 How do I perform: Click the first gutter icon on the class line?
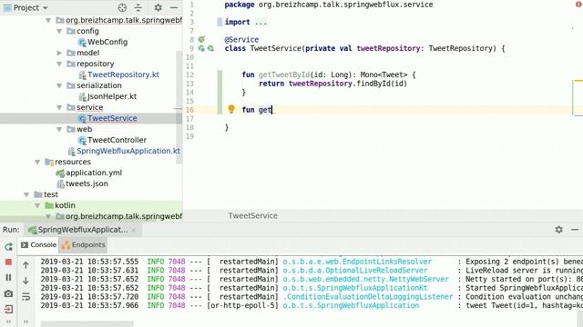pos(201,48)
